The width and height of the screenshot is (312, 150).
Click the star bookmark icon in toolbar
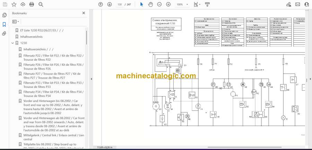(14, 4)
